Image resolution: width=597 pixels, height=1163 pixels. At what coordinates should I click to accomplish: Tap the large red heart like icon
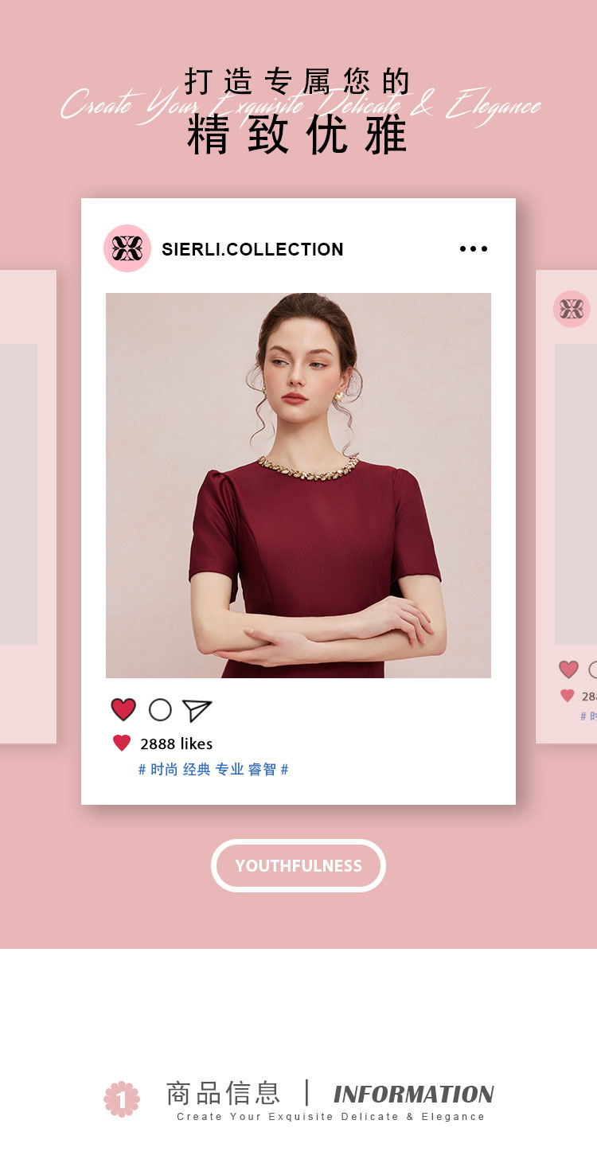(123, 709)
